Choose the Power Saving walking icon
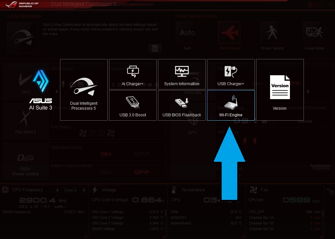The height and width of the screenshot is (239, 335). click(x=272, y=33)
